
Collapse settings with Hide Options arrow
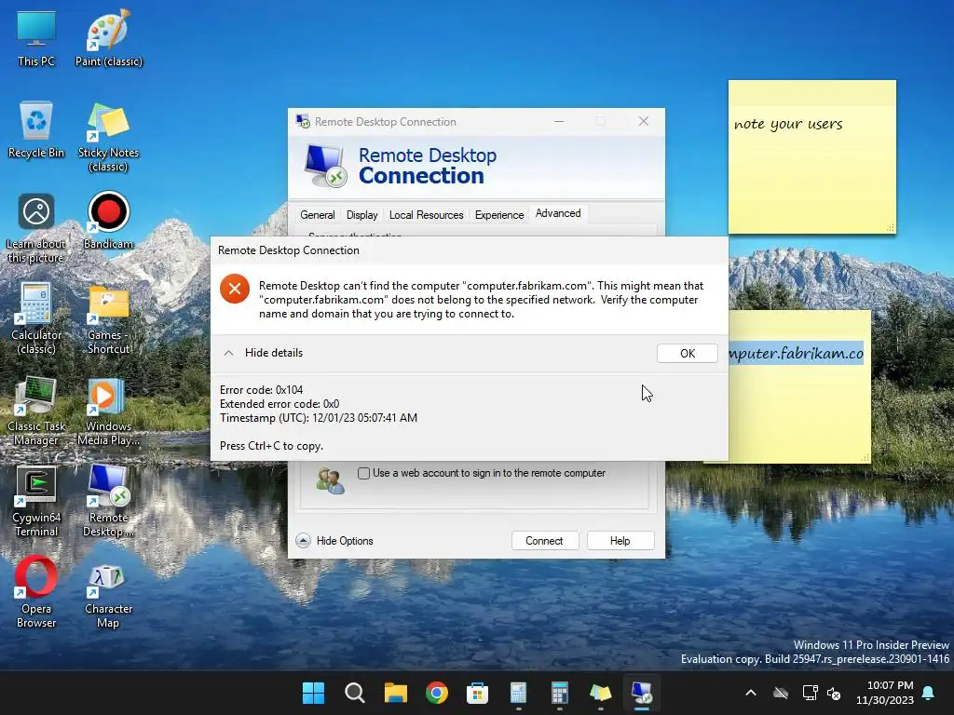click(303, 541)
